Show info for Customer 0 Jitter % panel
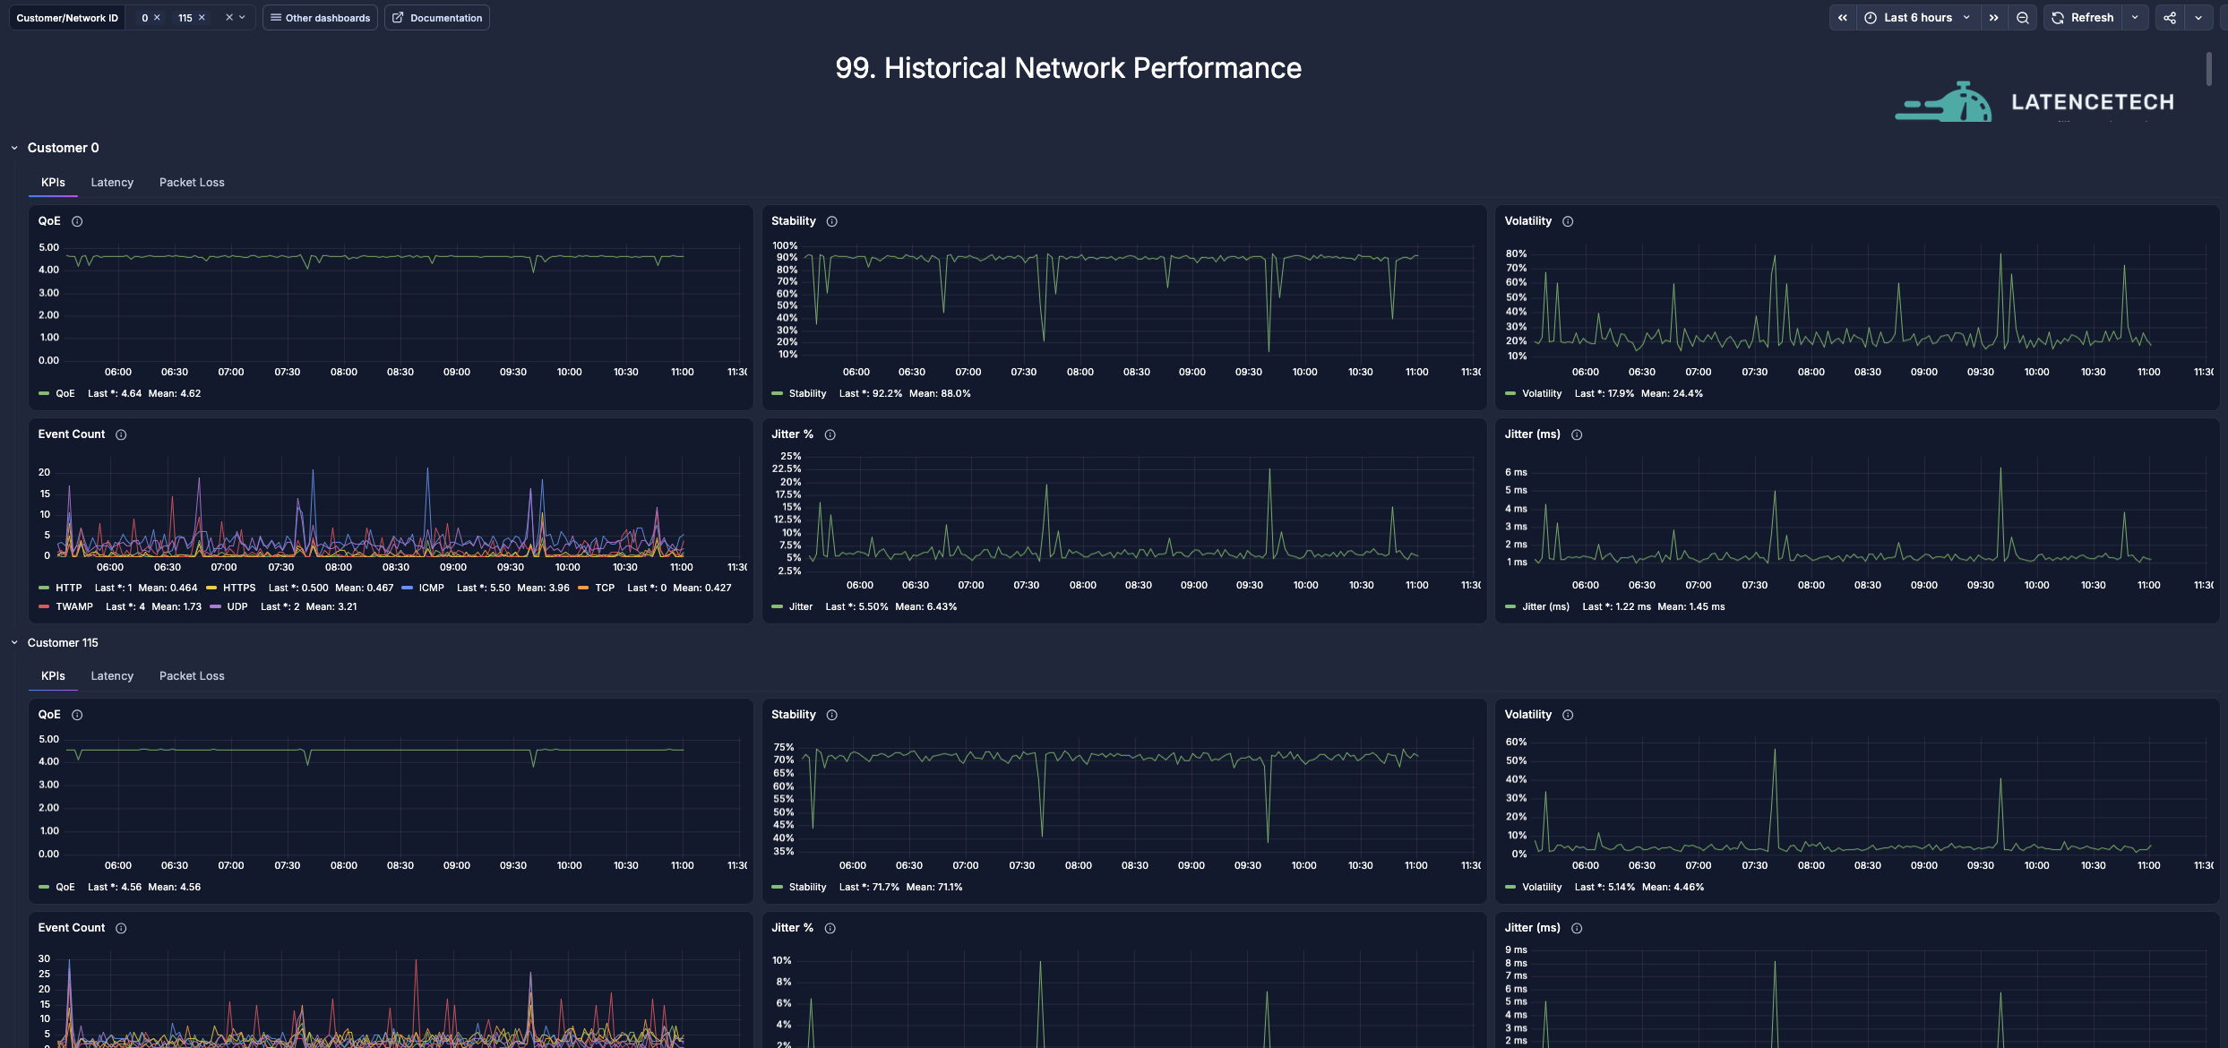 pos(830,434)
